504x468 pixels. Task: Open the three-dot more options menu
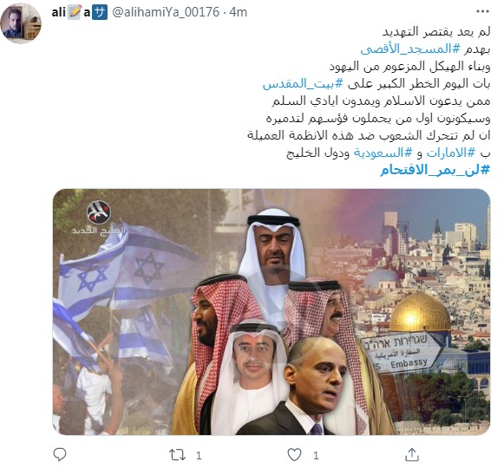point(482,11)
